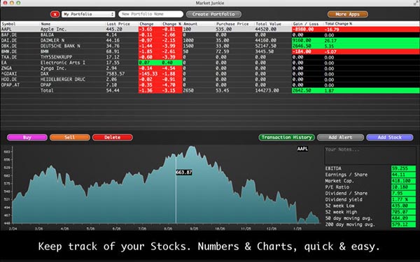Screen dimensions: 420x262
Task: Click the fullscreen arrows in title bar
Action: point(416,3)
